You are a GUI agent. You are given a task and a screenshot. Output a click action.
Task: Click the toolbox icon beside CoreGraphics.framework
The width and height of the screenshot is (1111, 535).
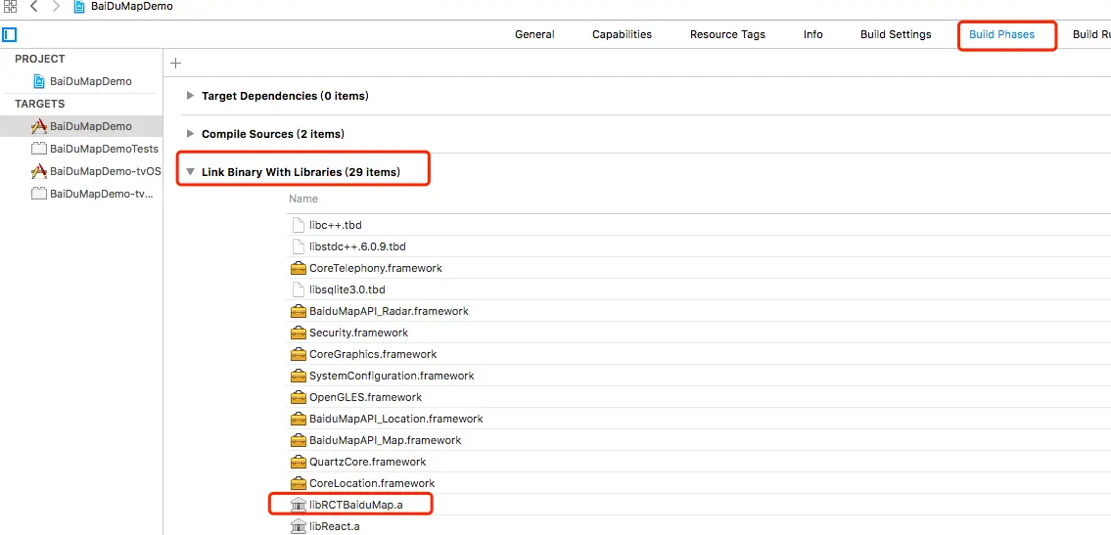click(298, 354)
